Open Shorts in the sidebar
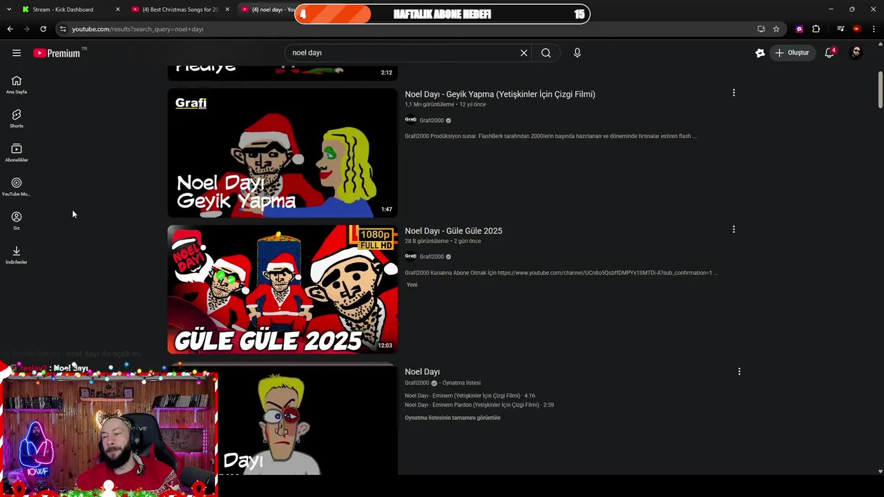884x497 pixels. 17,119
